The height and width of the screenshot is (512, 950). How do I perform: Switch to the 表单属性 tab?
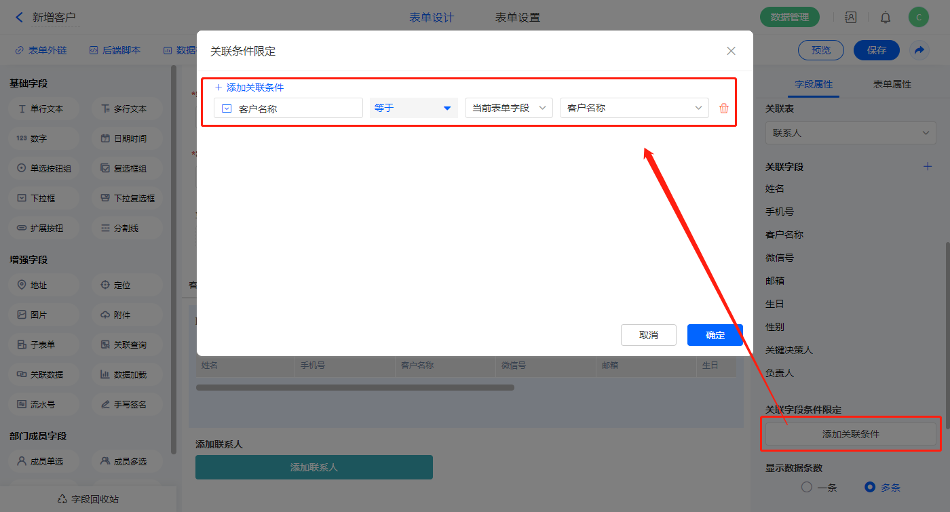click(892, 84)
